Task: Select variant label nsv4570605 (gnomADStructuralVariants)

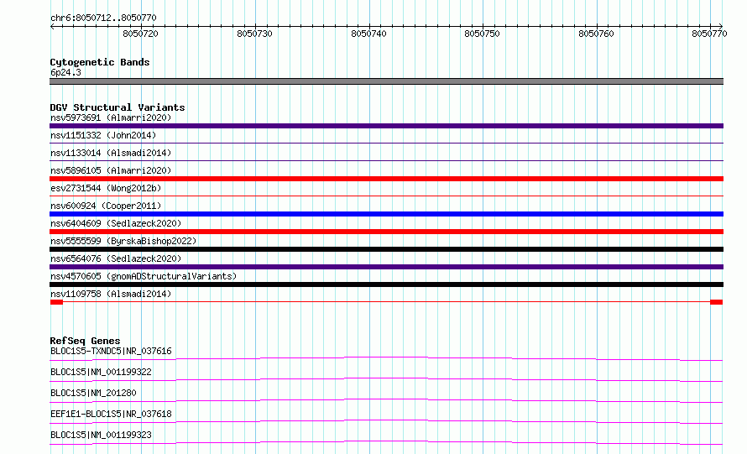Action: pos(144,276)
